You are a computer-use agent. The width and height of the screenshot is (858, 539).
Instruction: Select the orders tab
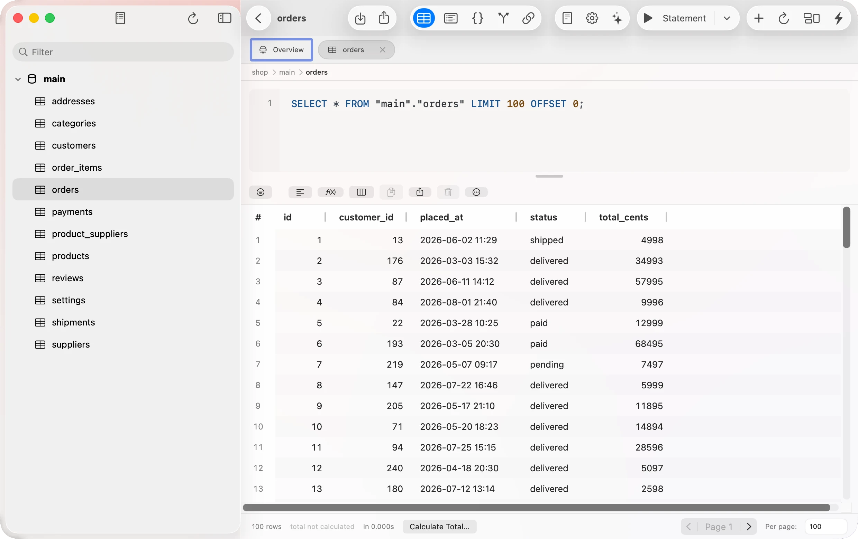[x=353, y=50]
